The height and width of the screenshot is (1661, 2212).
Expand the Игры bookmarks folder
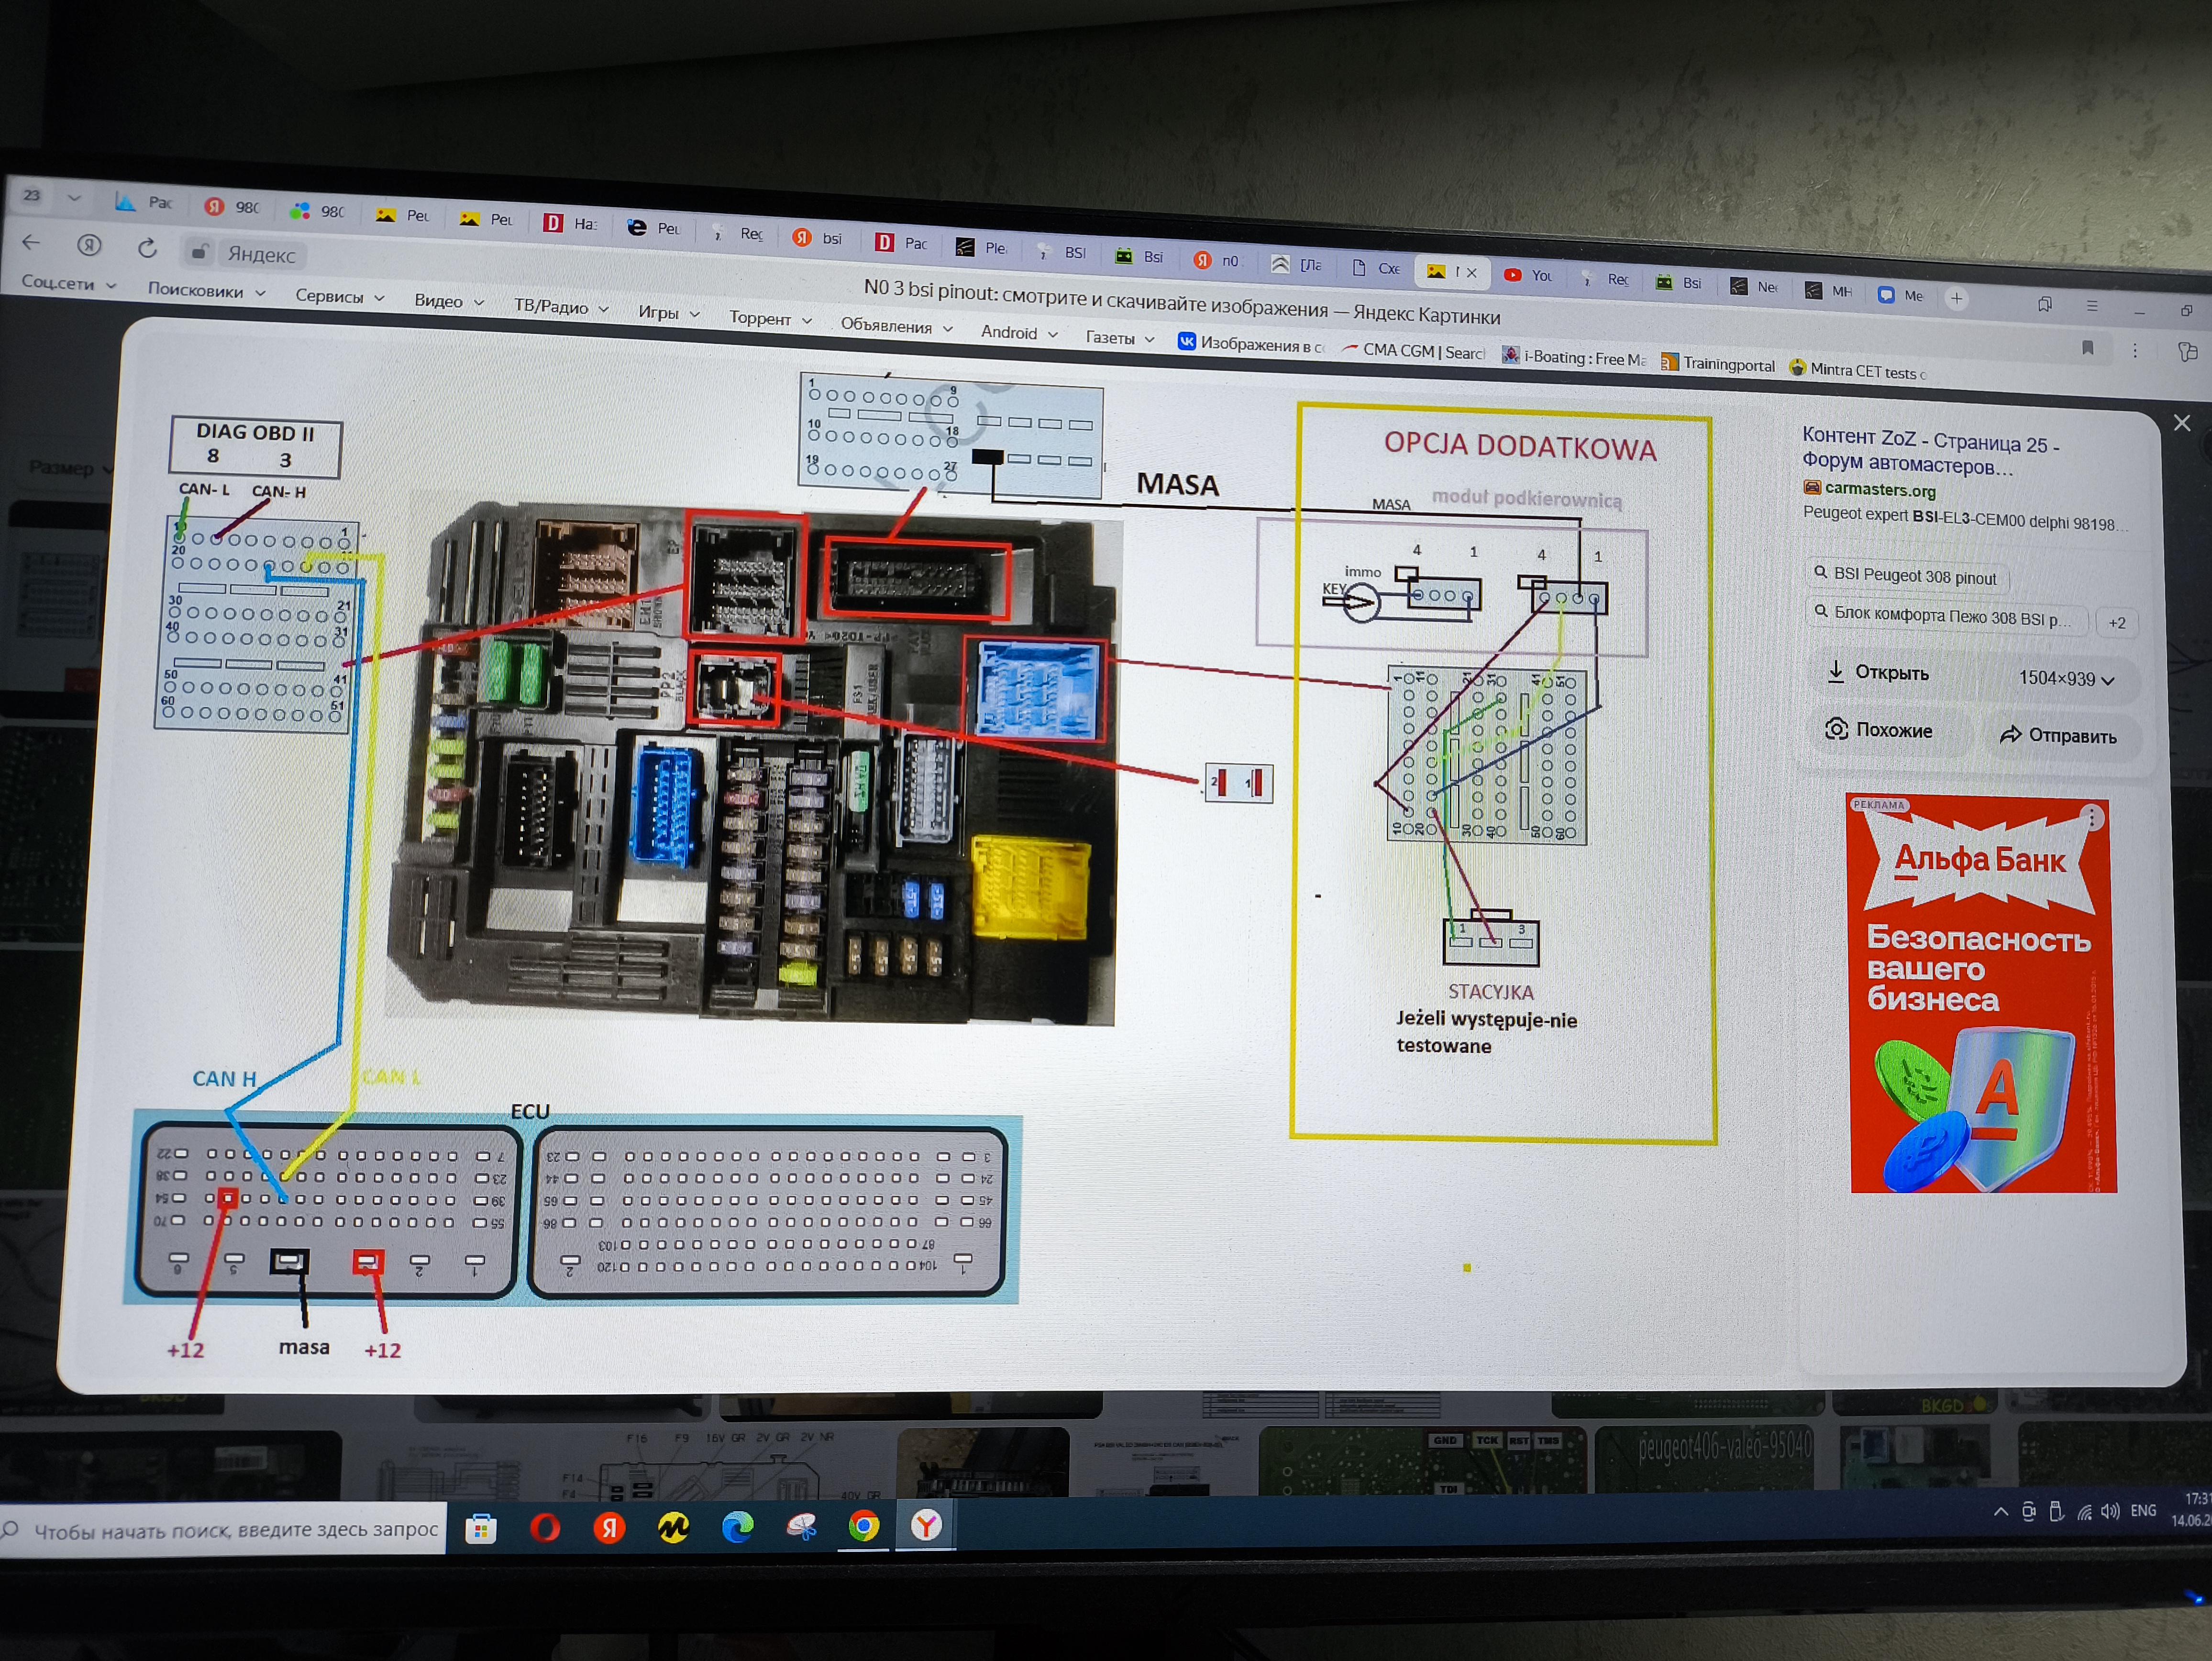pos(669,312)
